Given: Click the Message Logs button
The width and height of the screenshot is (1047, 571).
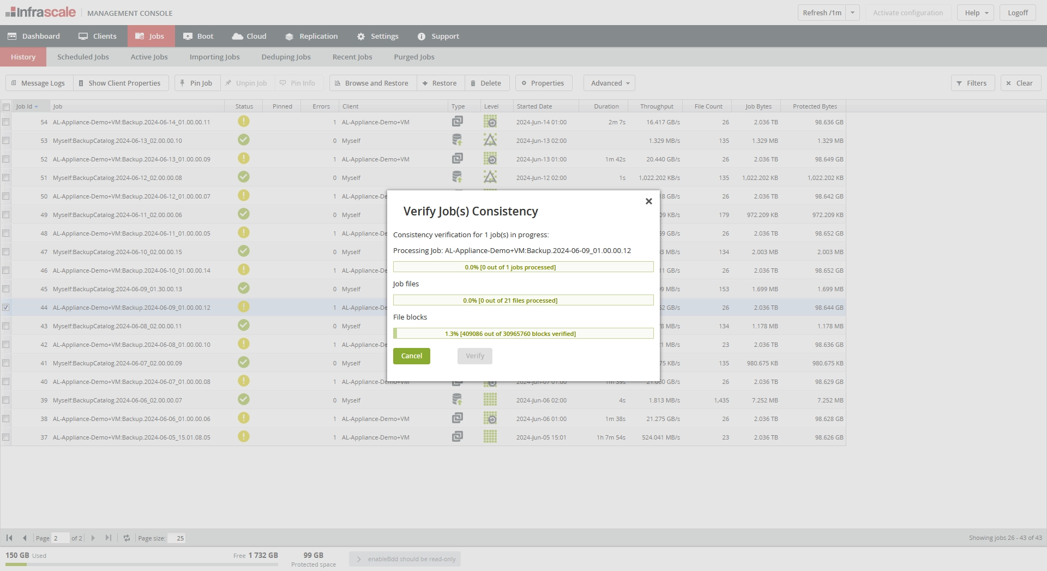Looking at the screenshot, I should point(39,83).
